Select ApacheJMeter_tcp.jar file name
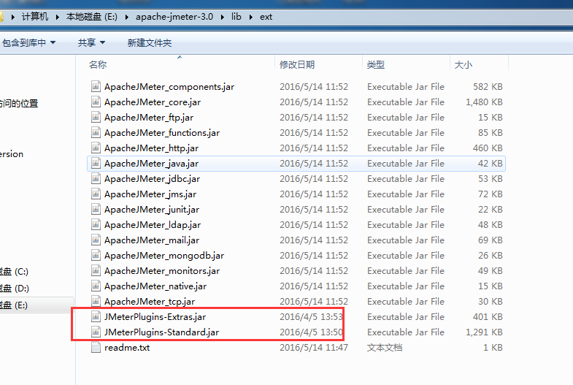The height and width of the screenshot is (385, 573). 150,301
